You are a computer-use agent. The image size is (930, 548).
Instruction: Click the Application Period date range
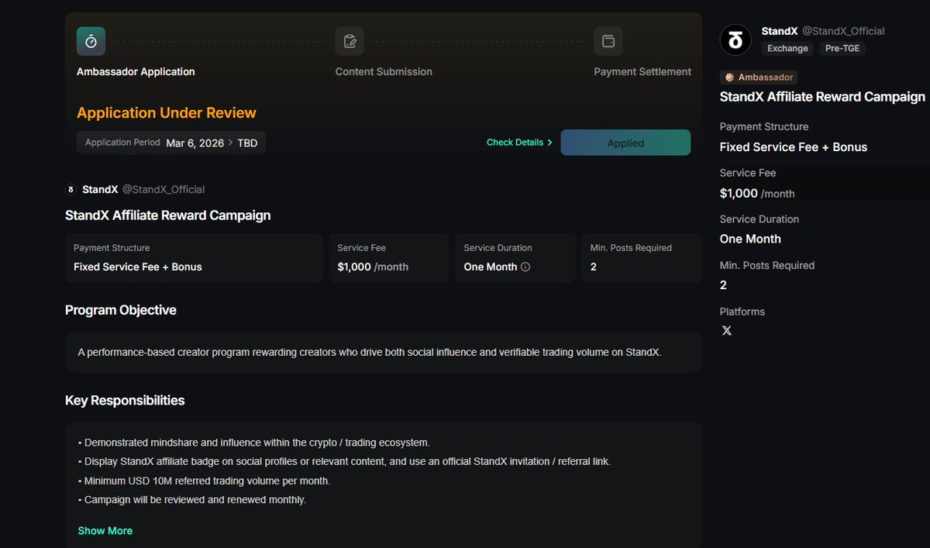pyautogui.click(x=212, y=143)
